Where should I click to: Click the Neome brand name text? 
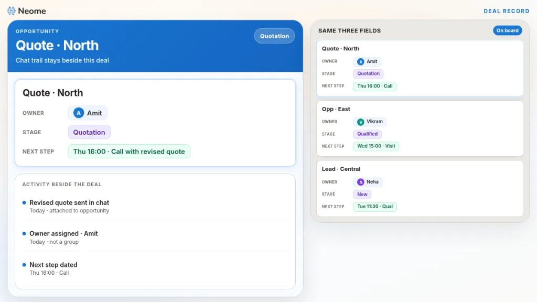[x=32, y=11]
